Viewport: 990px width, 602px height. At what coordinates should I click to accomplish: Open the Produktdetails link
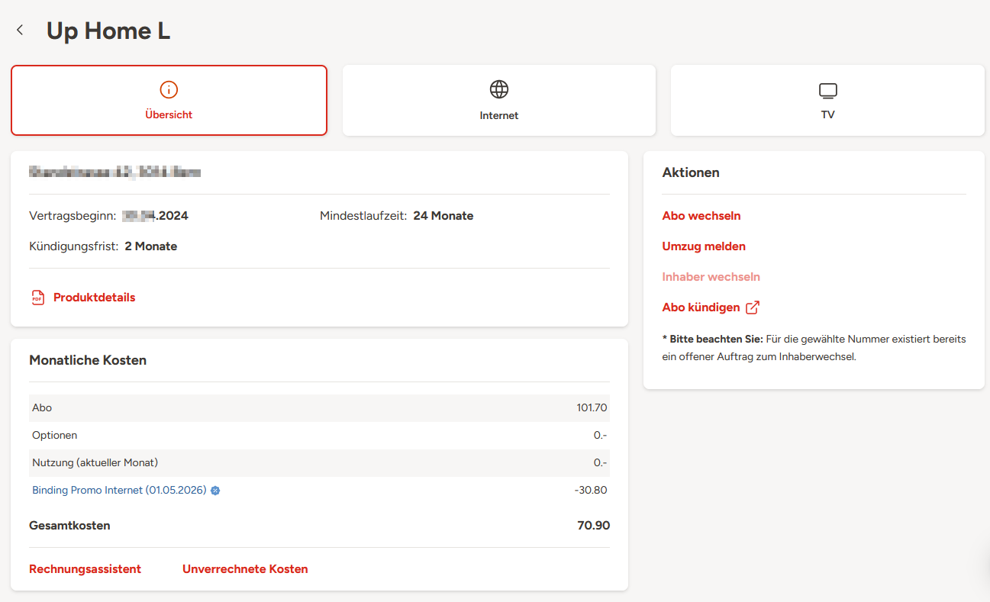94,298
